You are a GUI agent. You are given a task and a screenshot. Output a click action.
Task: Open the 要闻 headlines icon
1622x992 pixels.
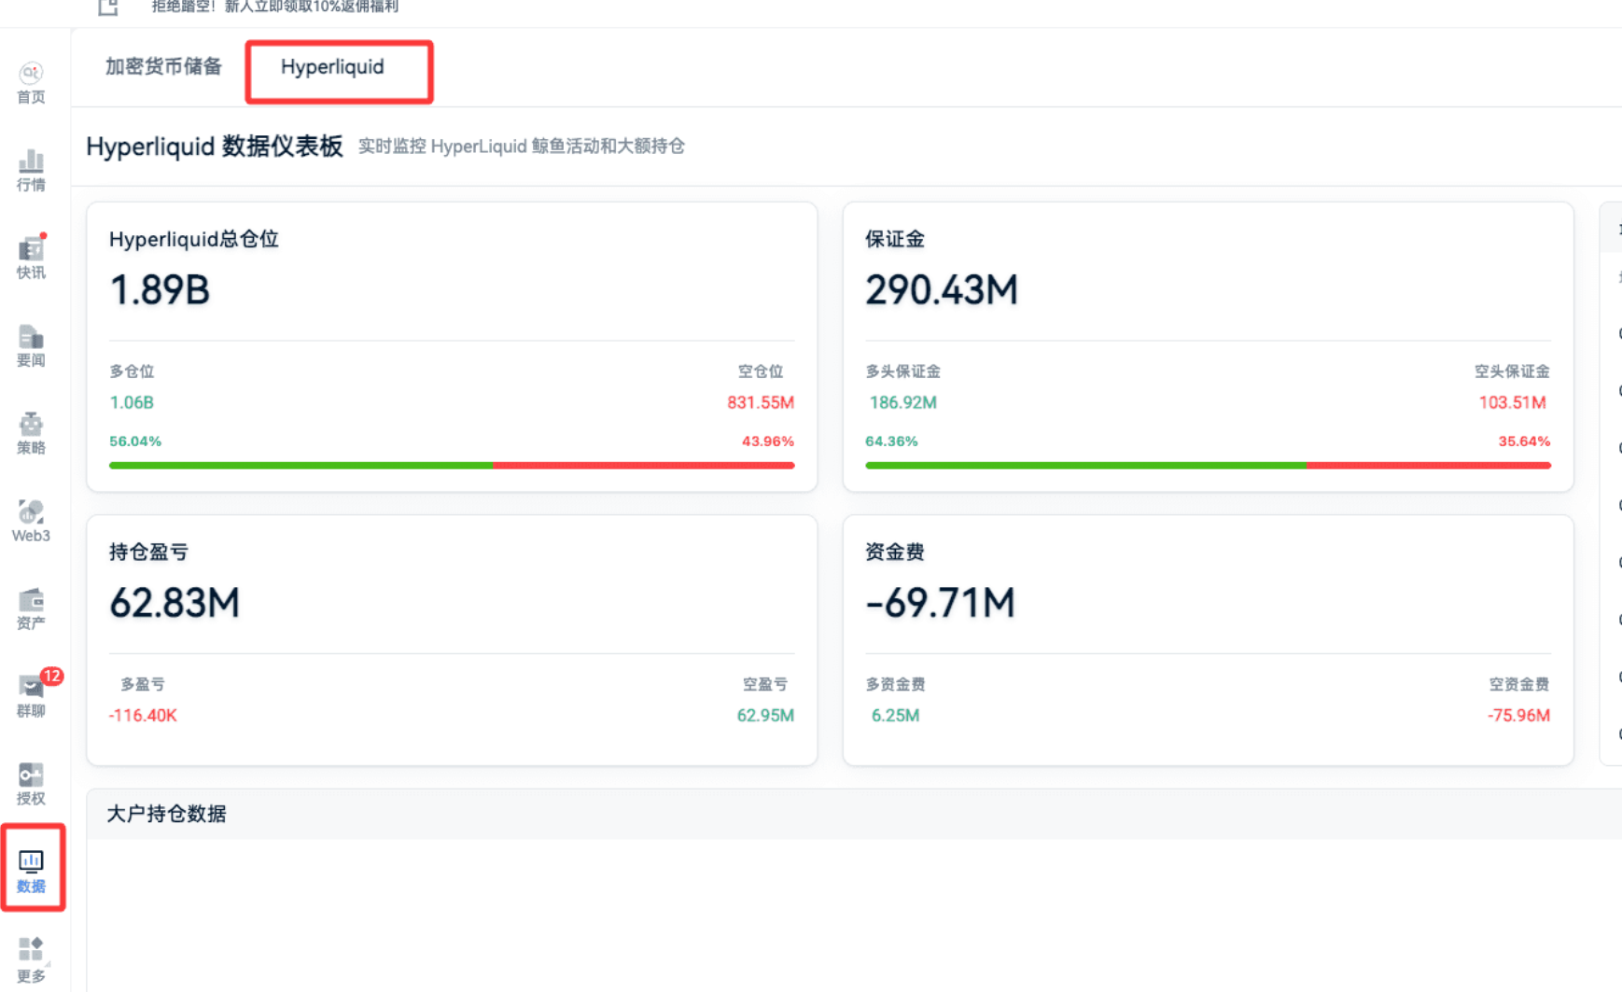tap(31, 345)
